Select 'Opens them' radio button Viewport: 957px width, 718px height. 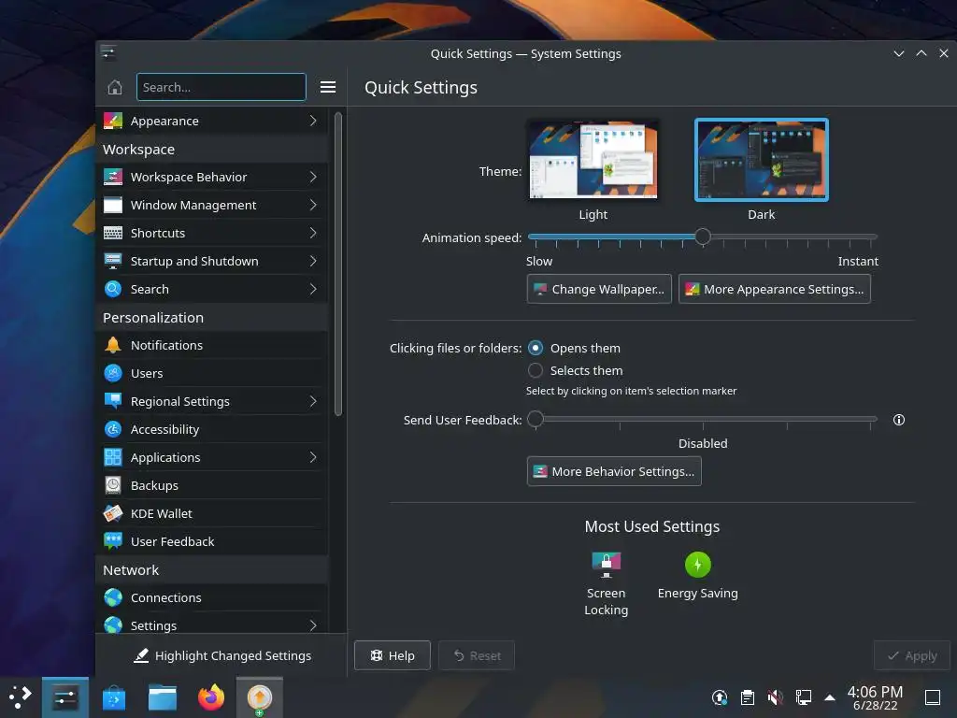536,348
